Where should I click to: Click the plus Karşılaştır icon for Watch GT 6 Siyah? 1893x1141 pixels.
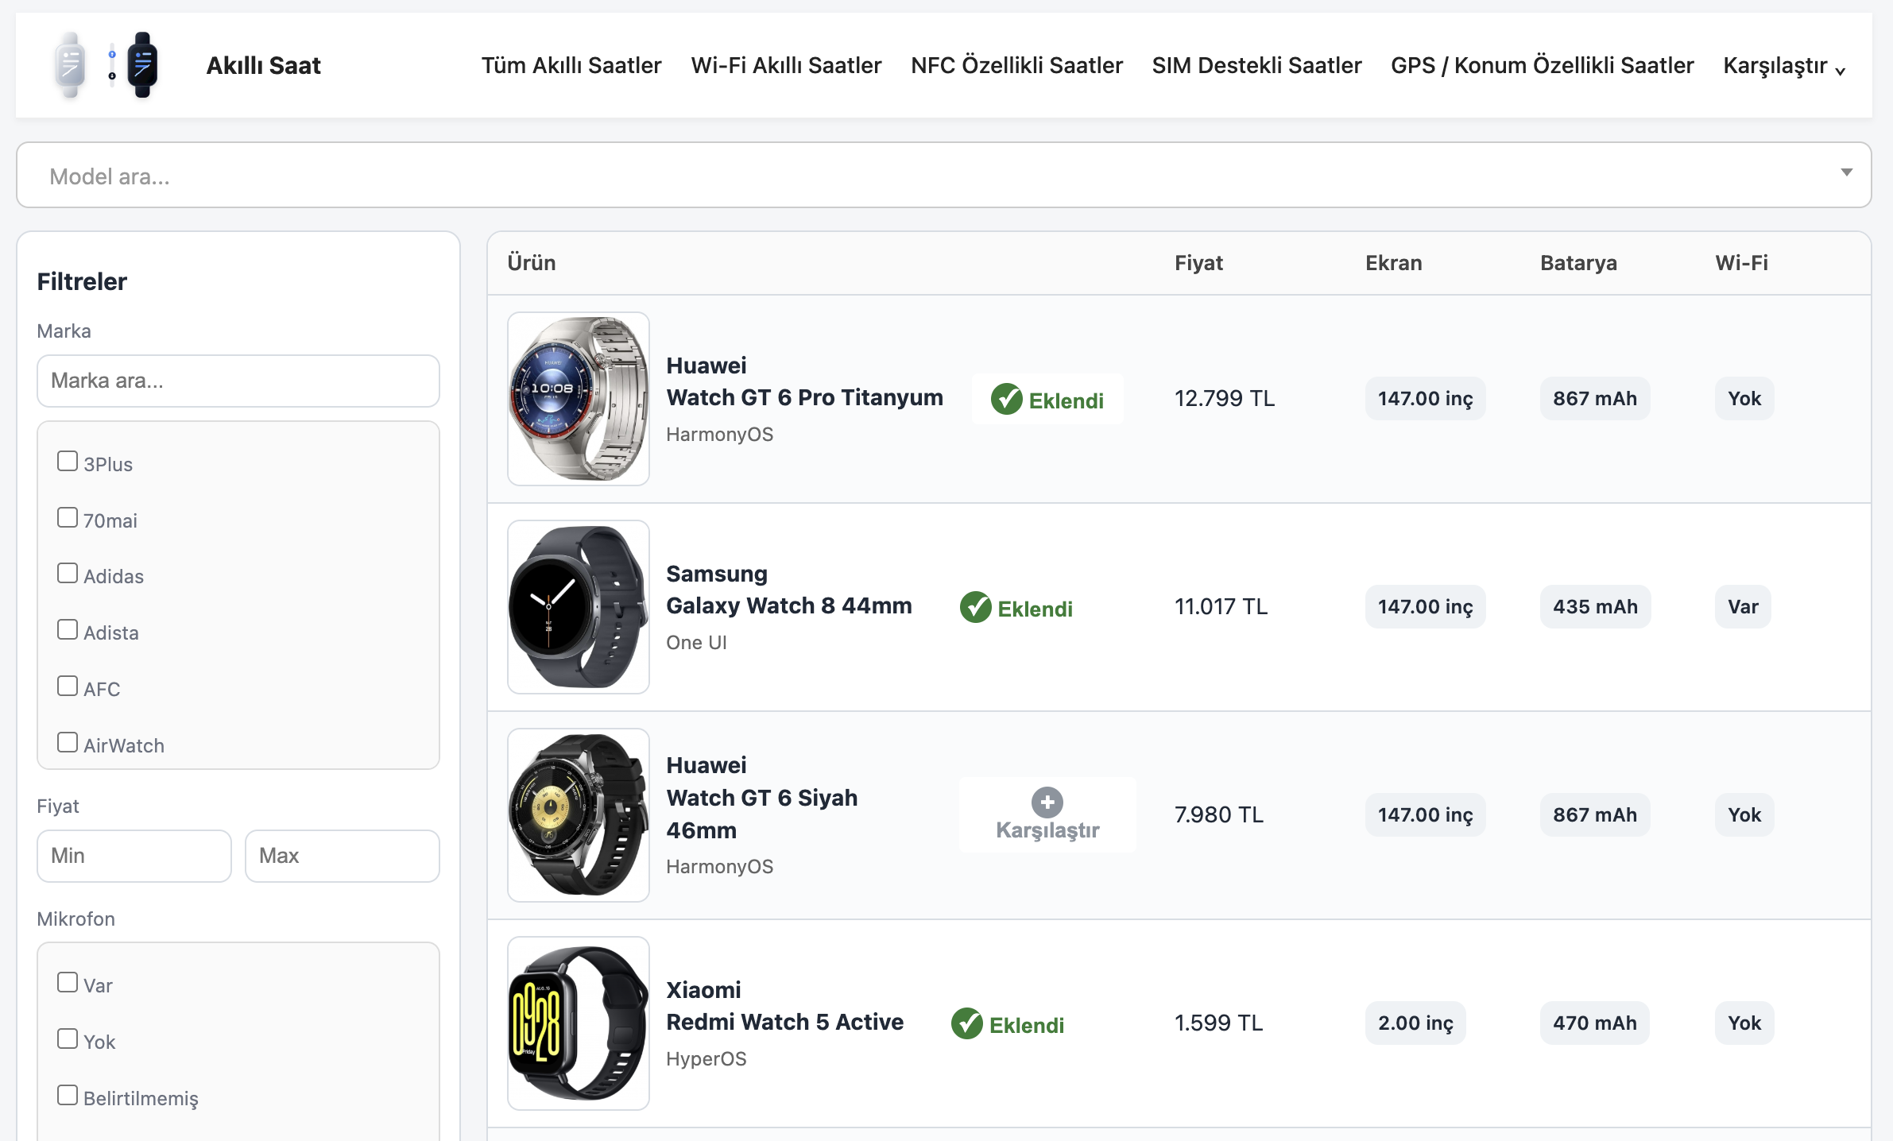click(1047, 803)
